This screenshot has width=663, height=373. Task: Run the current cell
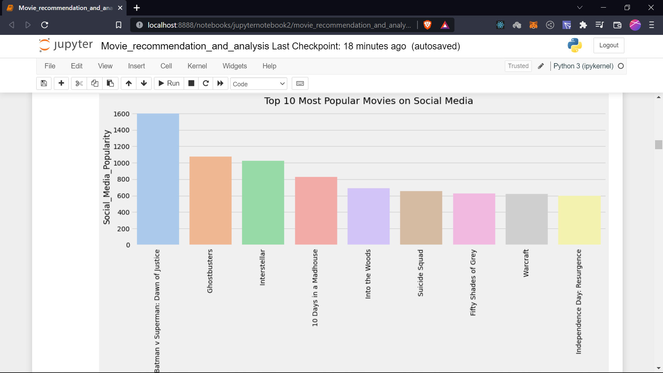point(169,83)
